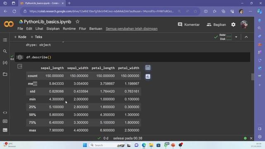Image resolution: width=265 pixels, height=149 pixels.
Task: Click the browser address bar URL
Action: [101, 11]
